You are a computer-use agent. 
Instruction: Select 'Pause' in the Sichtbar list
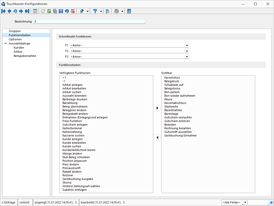coord(168,100)
